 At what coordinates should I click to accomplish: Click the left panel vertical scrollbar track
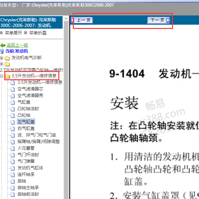click(66, 110)
